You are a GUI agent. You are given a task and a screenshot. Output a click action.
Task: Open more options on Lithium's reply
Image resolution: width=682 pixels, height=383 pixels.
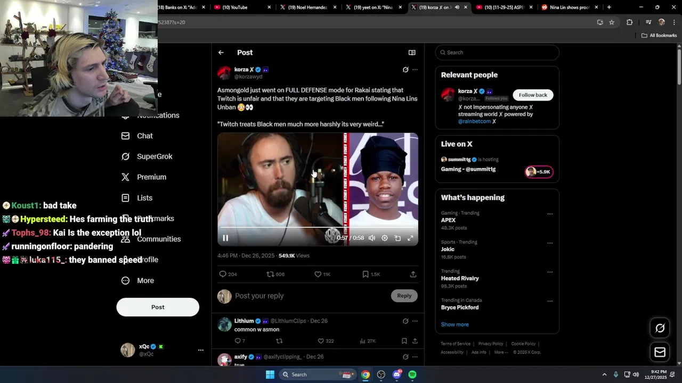[x=415, y=321]
